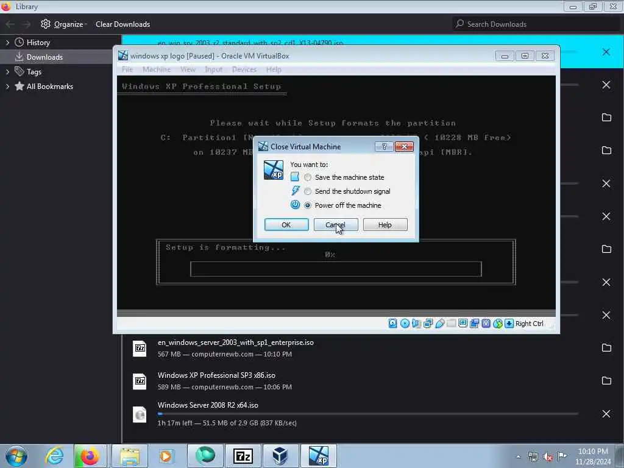Screen dimensions: 624x468
Task: Click taskbar clock showing 10:10 PM
Action: click(592, 456)
